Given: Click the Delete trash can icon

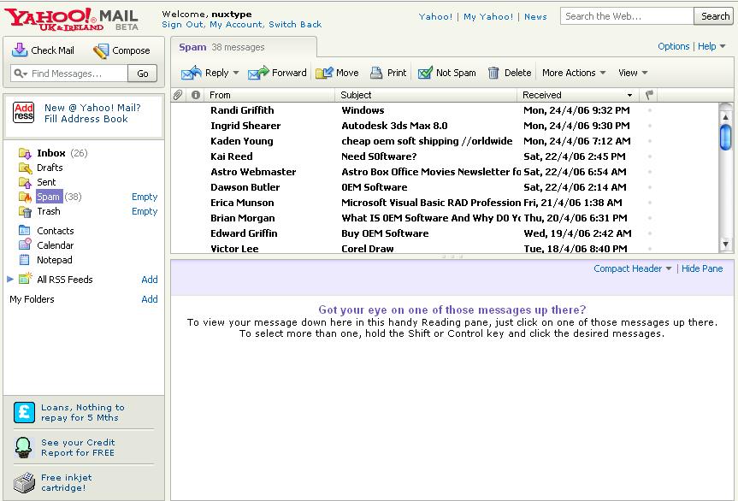Looking at the screenshot, I should click(493, 73).
